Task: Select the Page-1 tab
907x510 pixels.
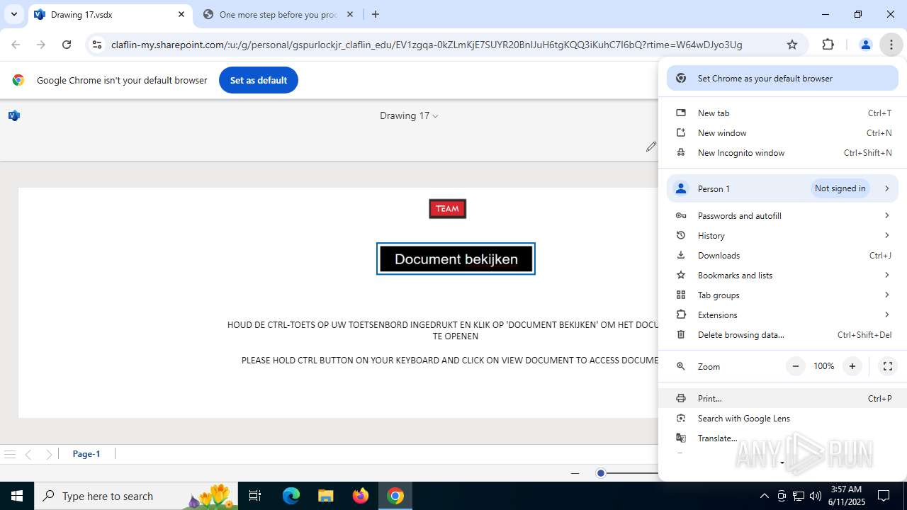Action: pyautogui.click(x=86, y=454)
